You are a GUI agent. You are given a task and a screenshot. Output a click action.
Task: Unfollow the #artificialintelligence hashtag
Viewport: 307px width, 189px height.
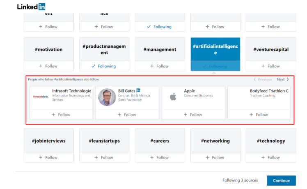point(215,66)
